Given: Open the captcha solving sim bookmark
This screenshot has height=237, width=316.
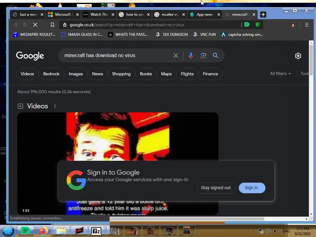Looking at the screenshot, I should pyautogui.click(x=242, y=35).
